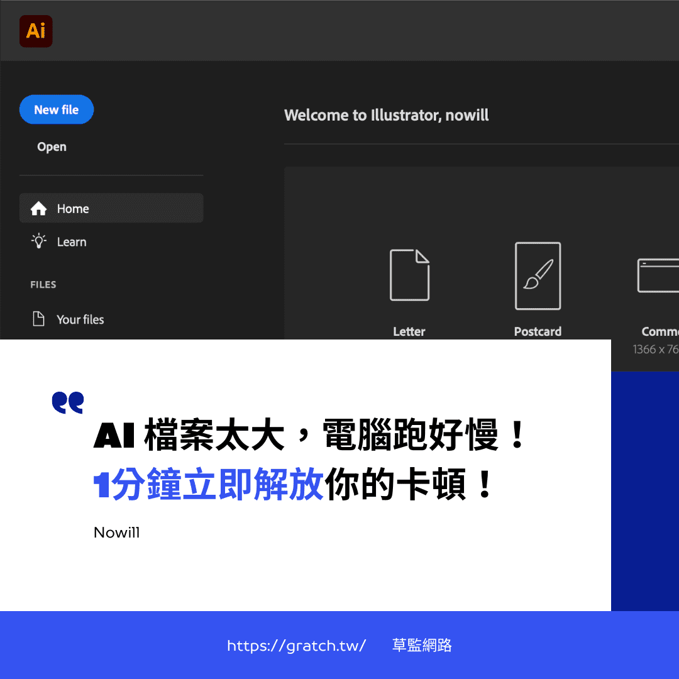Click the lightbulb icon beside Learn

point(39,241)
